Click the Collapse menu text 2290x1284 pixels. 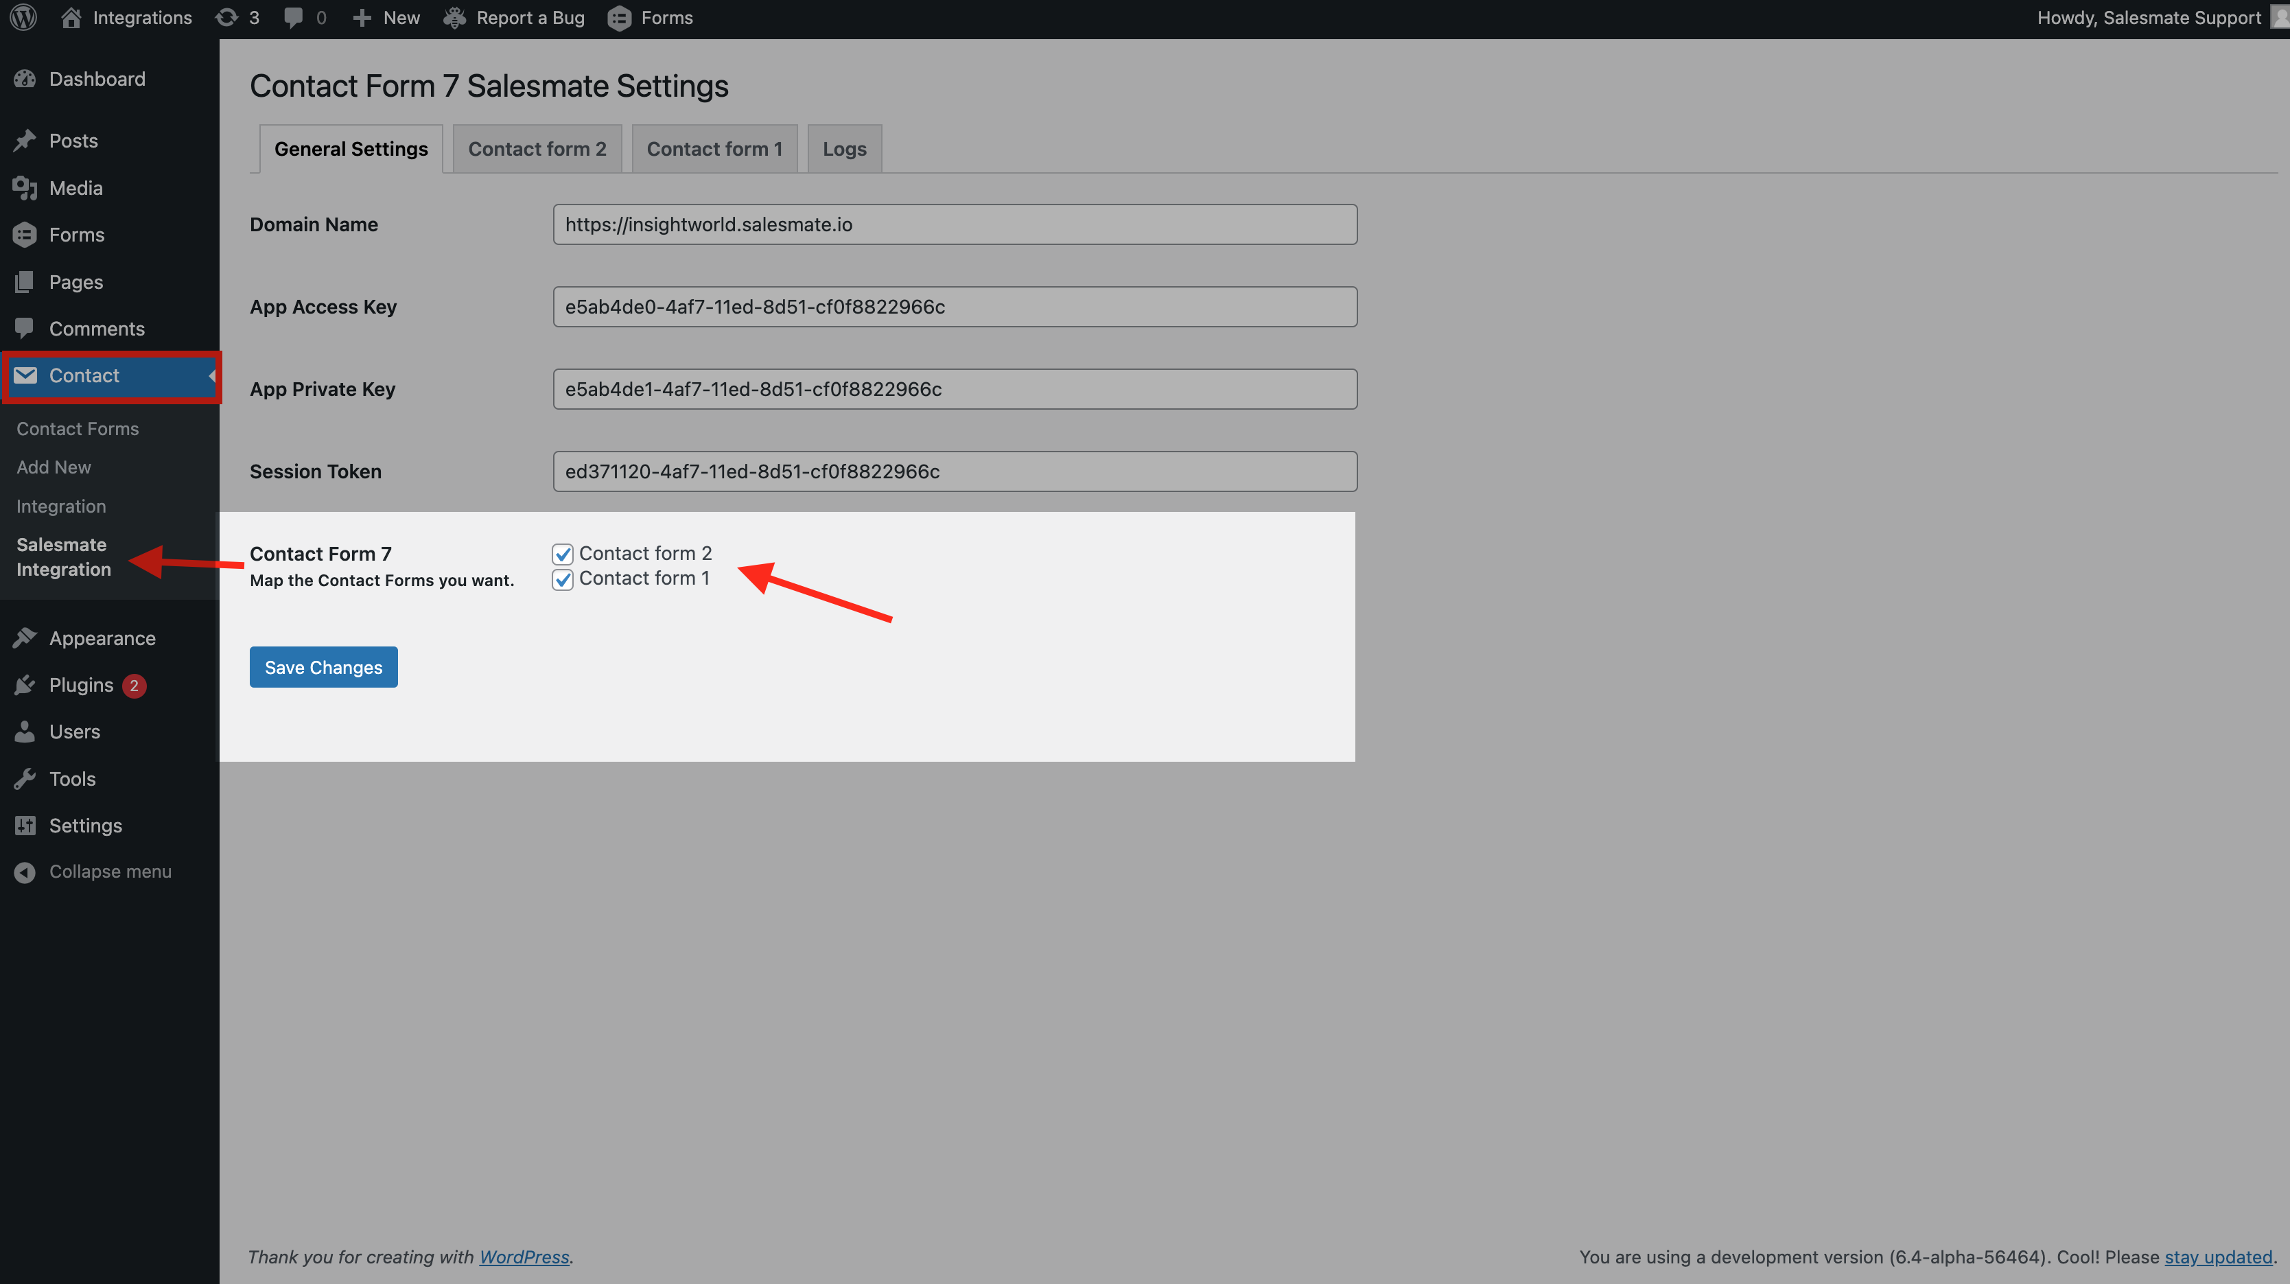[x=110, y=872]
